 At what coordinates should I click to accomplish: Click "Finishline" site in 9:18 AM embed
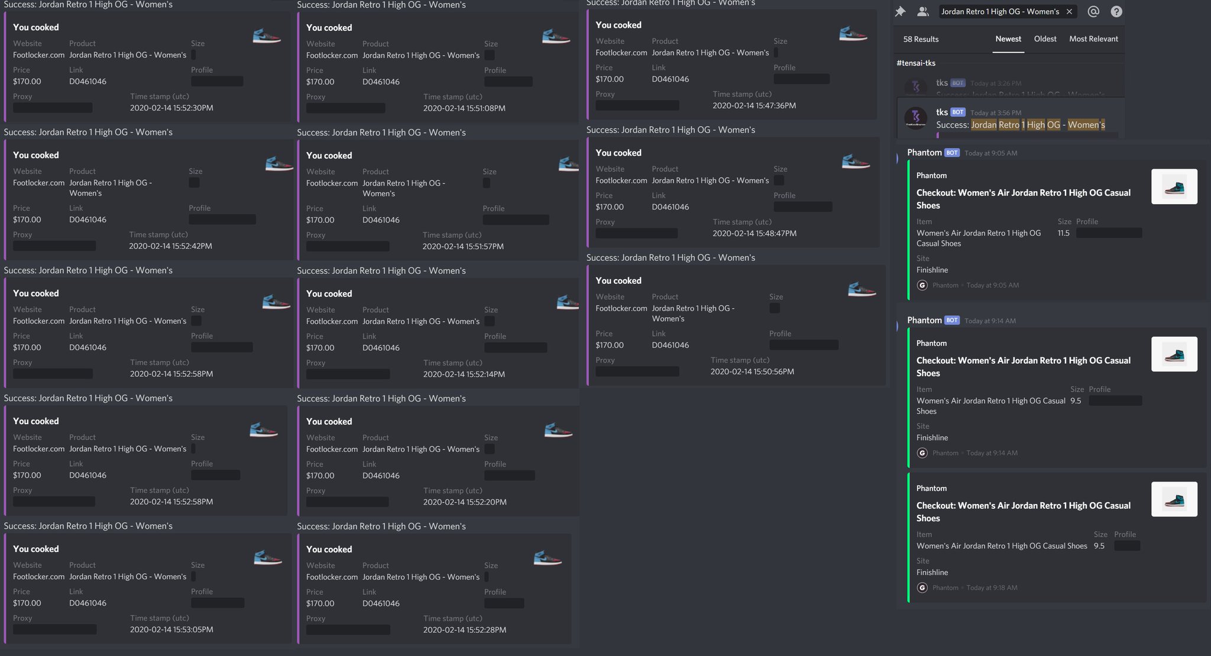click(x=932, y=572)
